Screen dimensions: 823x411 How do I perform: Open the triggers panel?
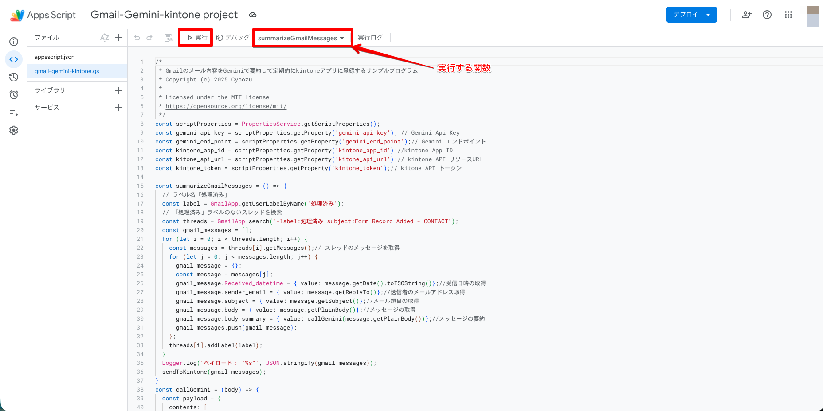[14, 94]
